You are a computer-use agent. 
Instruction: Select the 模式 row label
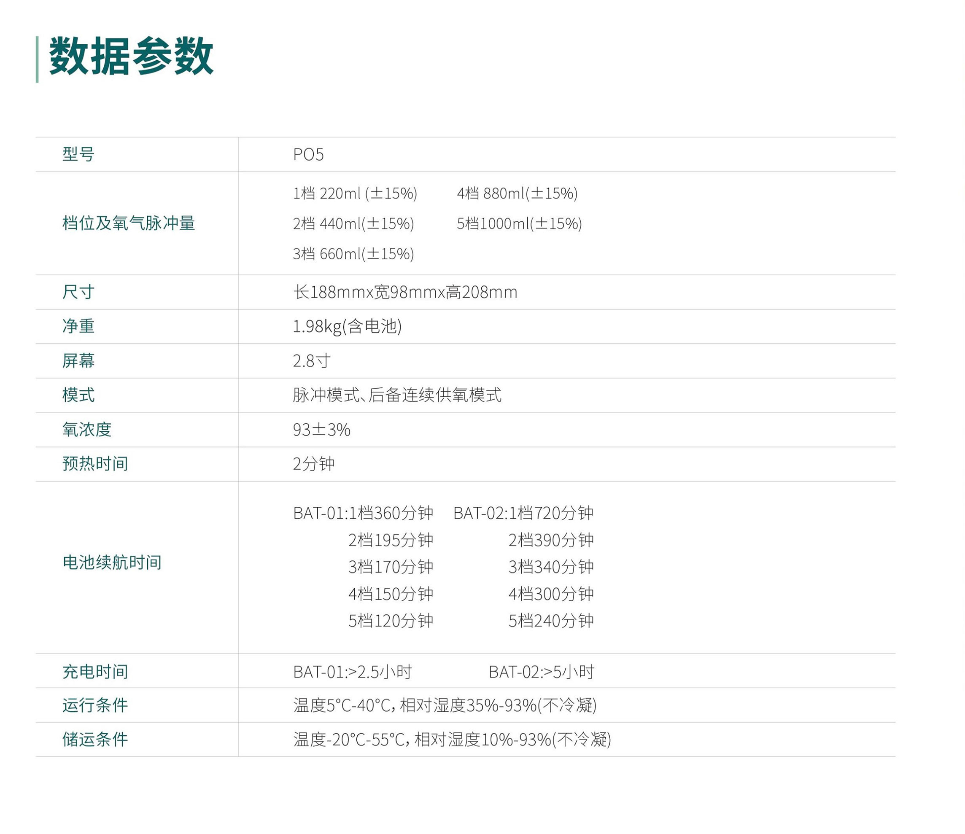coord(78,395)
